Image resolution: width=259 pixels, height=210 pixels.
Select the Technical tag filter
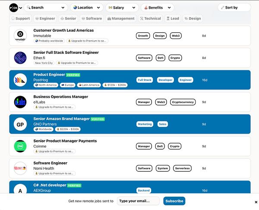[151, 19]
